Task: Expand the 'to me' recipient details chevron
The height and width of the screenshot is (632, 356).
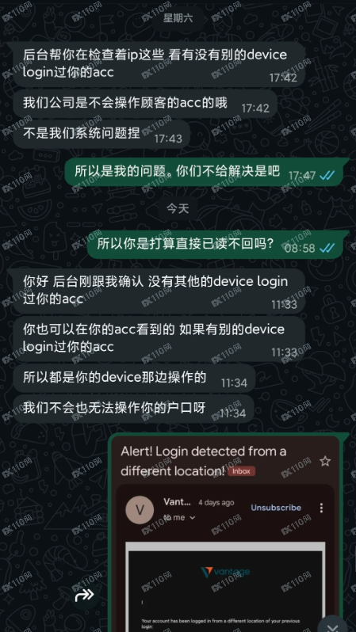Action: point(192,517)
